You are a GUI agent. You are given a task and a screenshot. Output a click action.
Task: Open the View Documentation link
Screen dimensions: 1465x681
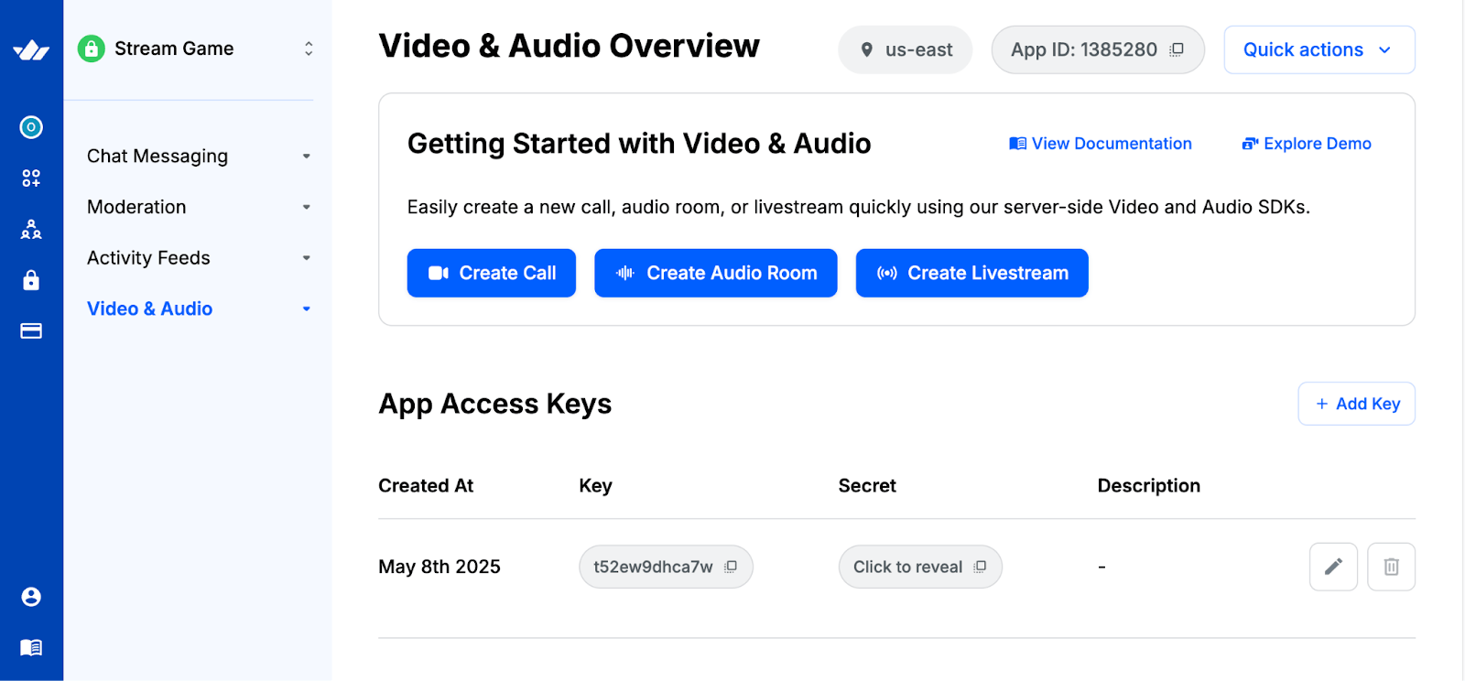(x=1101, y=144)
